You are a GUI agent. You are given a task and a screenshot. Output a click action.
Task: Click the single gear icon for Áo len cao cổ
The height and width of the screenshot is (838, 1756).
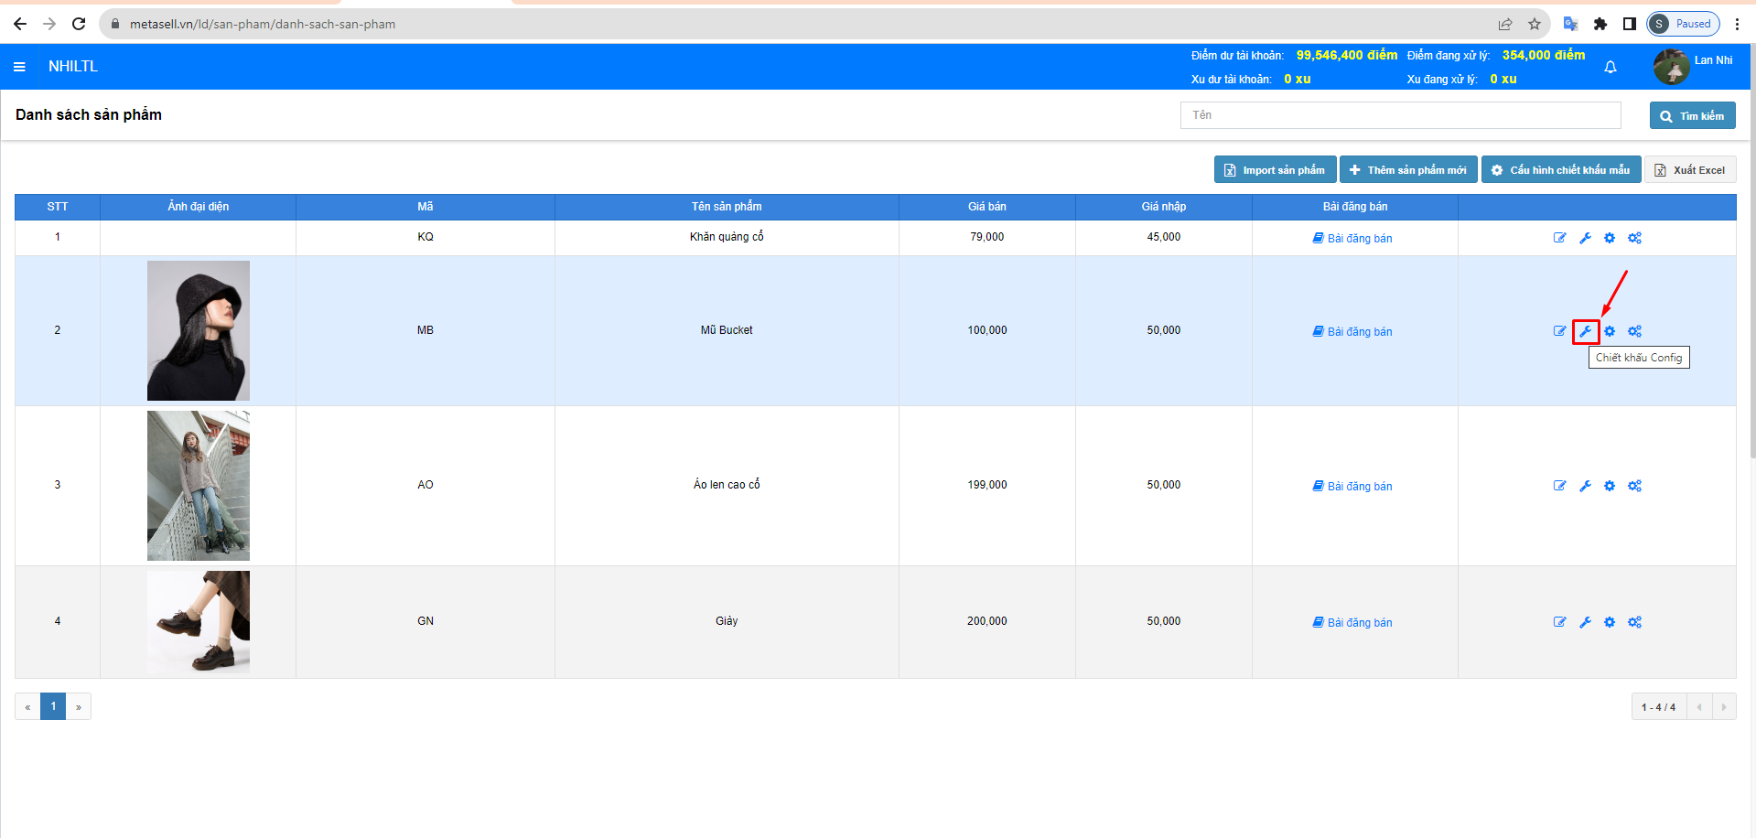1610,486
